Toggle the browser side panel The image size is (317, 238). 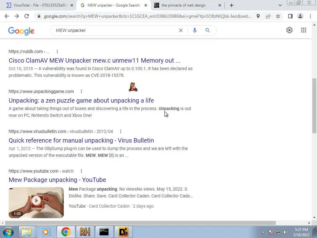point(290,16)
